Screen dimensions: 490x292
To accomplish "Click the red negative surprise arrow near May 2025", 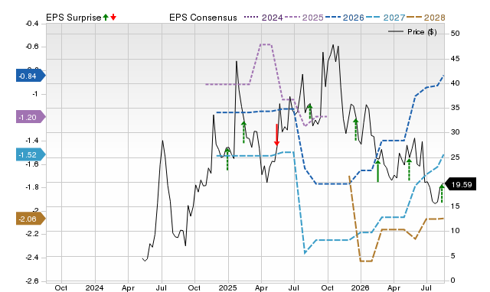I will click(x=276, y=135).
